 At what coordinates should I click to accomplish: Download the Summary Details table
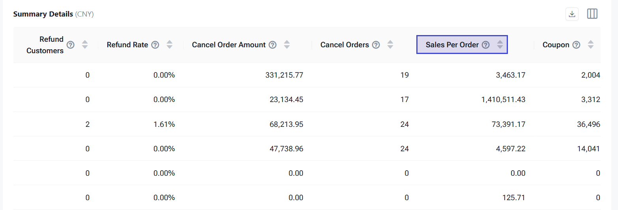click(x=571, y=14)
